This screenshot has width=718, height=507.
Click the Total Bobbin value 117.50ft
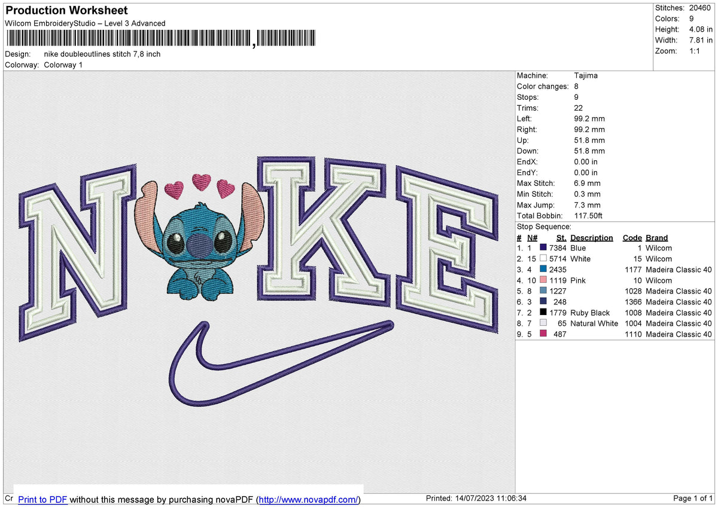[588, 215]
